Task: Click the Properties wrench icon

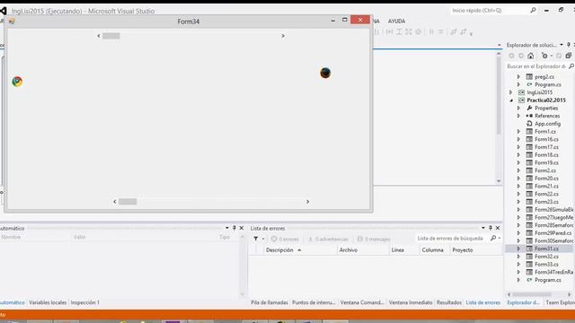Action: pyautogui.click(x=529, y=108)
